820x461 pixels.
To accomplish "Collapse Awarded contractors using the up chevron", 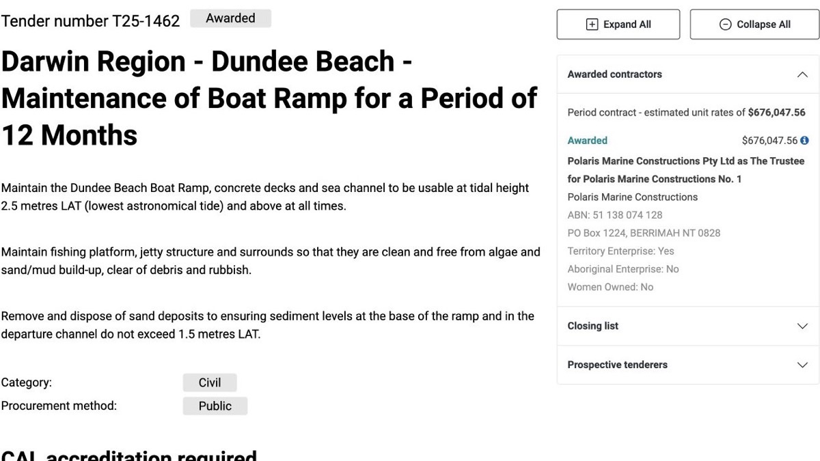I will click(802, 74).
